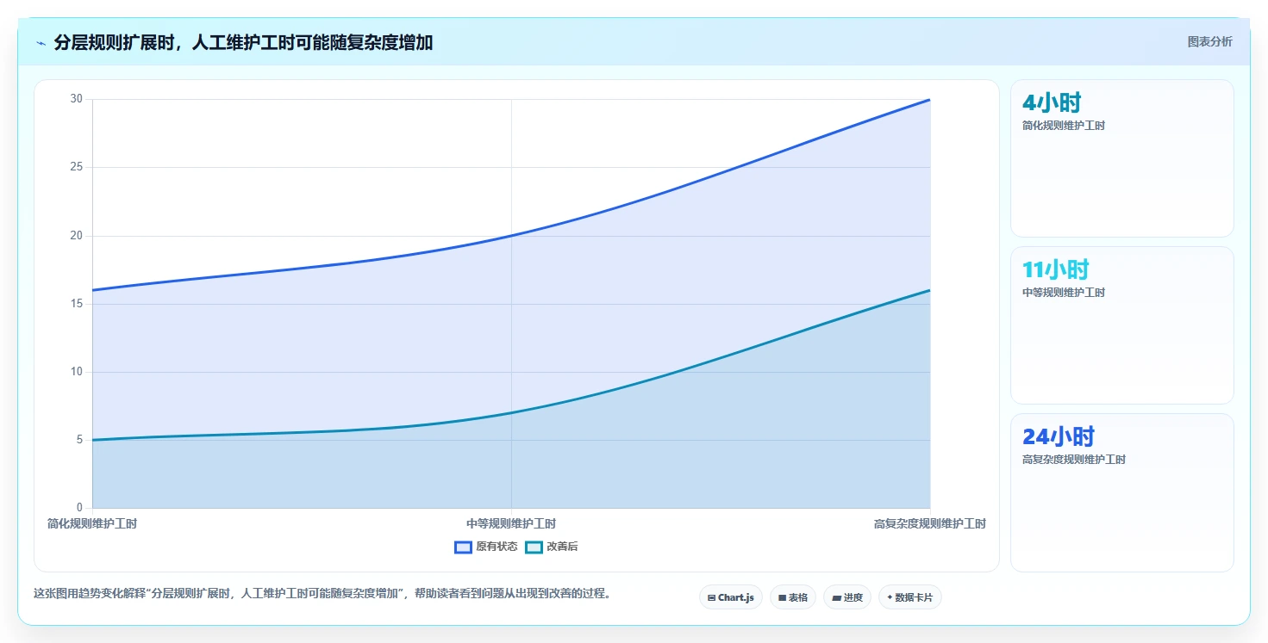Click the y-axis value 15
Image resolution: width=1268 pixels, height=643 pixels.
click(x=77, y=304)
